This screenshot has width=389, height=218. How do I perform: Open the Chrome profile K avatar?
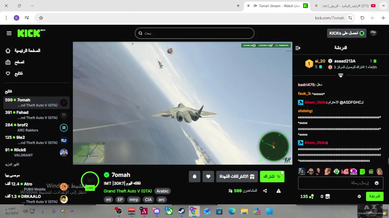tap(16, 18)
